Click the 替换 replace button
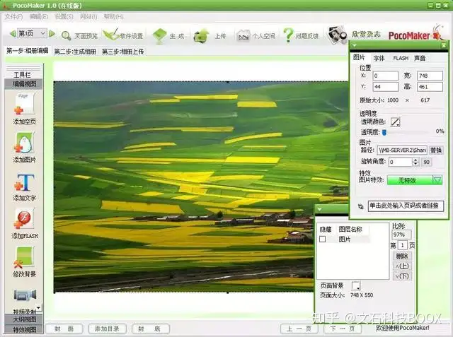The height and width of the screenshot is (337, 453). 436,150
